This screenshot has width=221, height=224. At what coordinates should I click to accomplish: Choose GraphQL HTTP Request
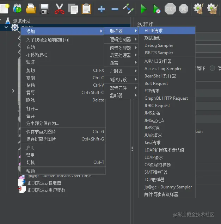tap(167, 98)
